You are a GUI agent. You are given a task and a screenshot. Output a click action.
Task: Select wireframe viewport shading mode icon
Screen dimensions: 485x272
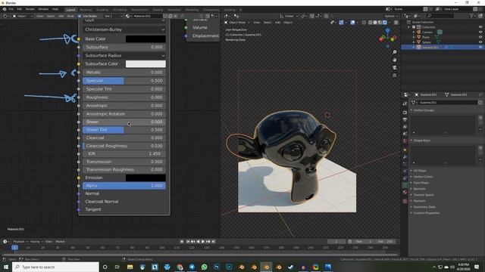coord(371,23)
